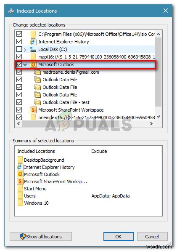Viewport: 177px width, 251px height.
Task: Click the vertical scrollbar thumb in locations list
Action: 159,72
